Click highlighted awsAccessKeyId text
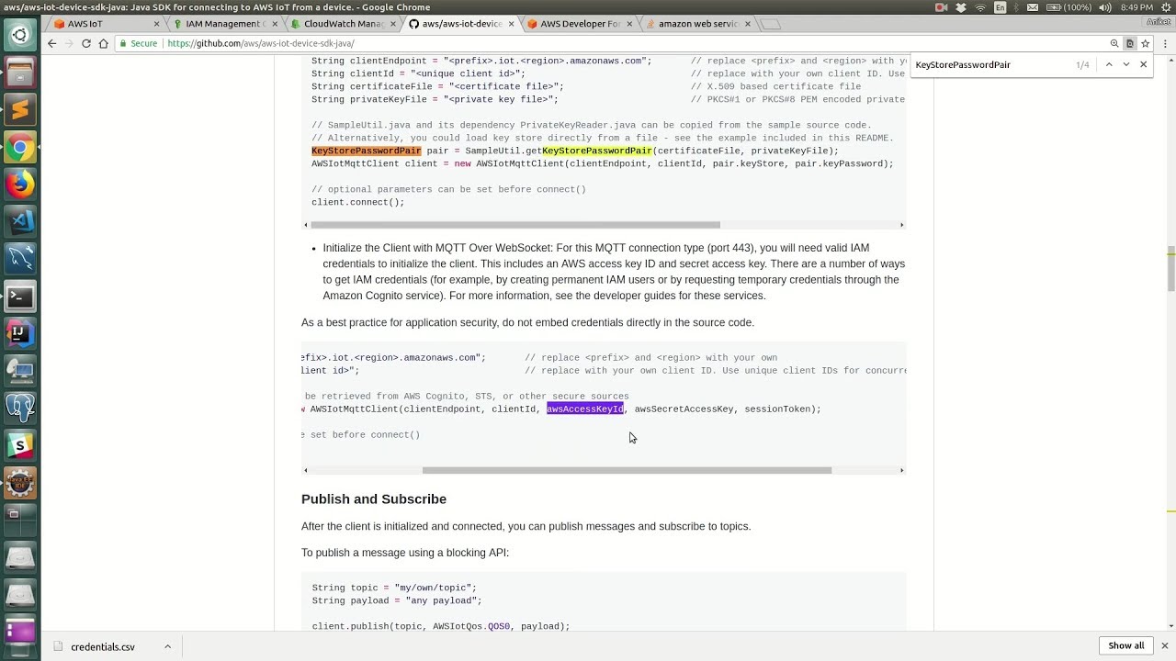The width and height of the screenshot is (1176, 661). [x=585, y=409]
